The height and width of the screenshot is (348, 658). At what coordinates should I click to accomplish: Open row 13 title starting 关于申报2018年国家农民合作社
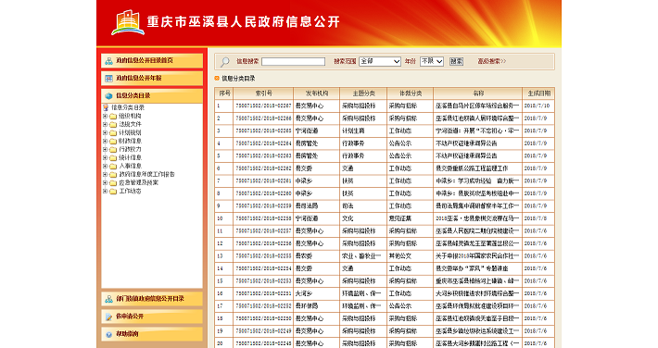coord(477,255)
